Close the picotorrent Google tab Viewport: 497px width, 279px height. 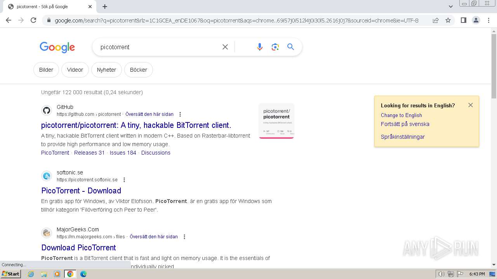click(x=90, y=7)
